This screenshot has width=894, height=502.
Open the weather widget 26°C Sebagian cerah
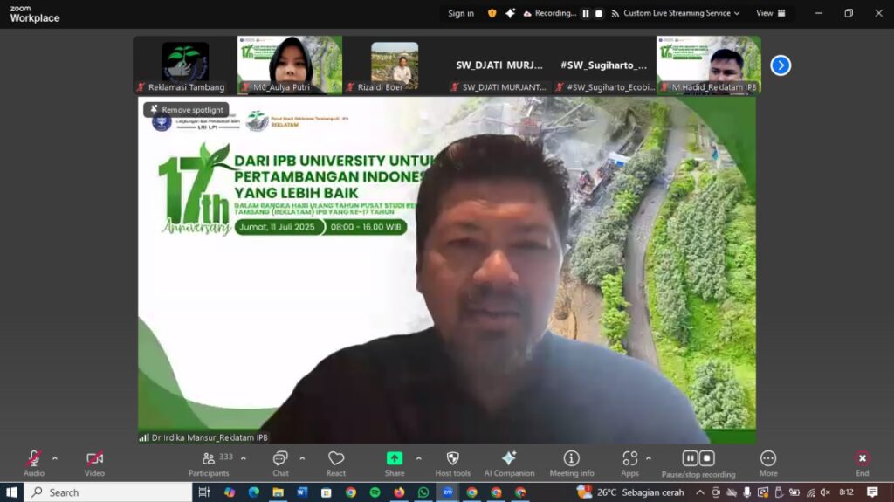point(630,492)
